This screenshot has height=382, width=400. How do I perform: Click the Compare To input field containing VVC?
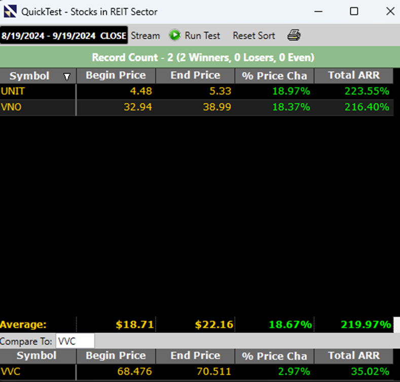tap(75, 341)
